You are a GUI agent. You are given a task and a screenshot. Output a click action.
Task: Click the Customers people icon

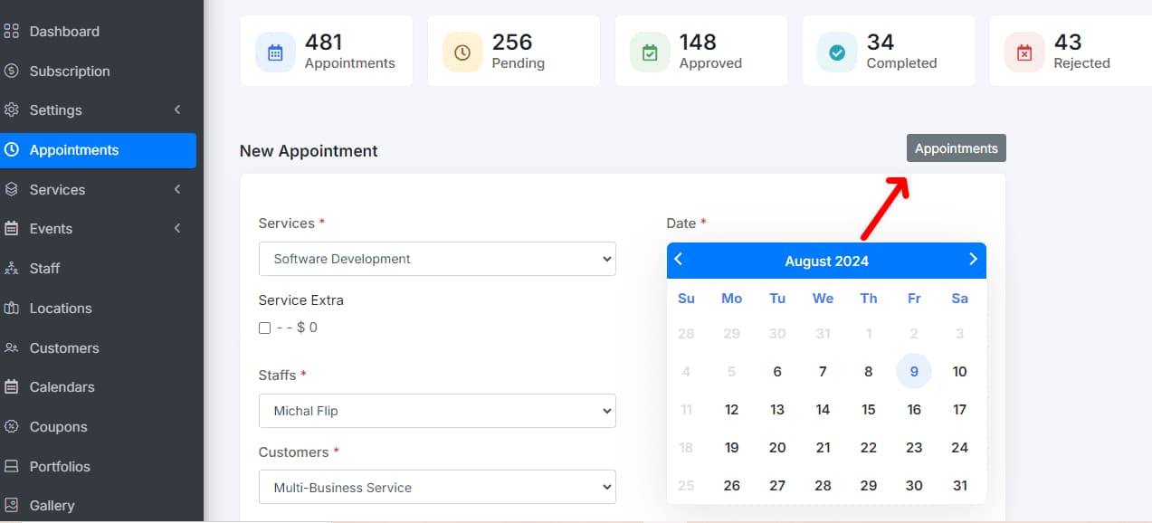click(12, 348)
